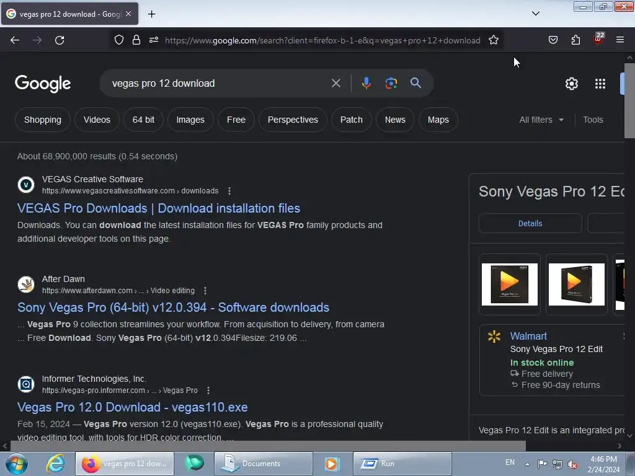Open Google quick settings gear
This screenshot has height=476, width=635.
pos(571,84)
